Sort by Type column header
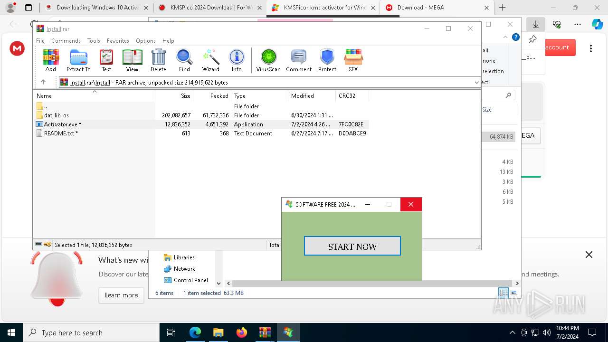This screenshot has height=342, width=608. (x=260, y=96)
